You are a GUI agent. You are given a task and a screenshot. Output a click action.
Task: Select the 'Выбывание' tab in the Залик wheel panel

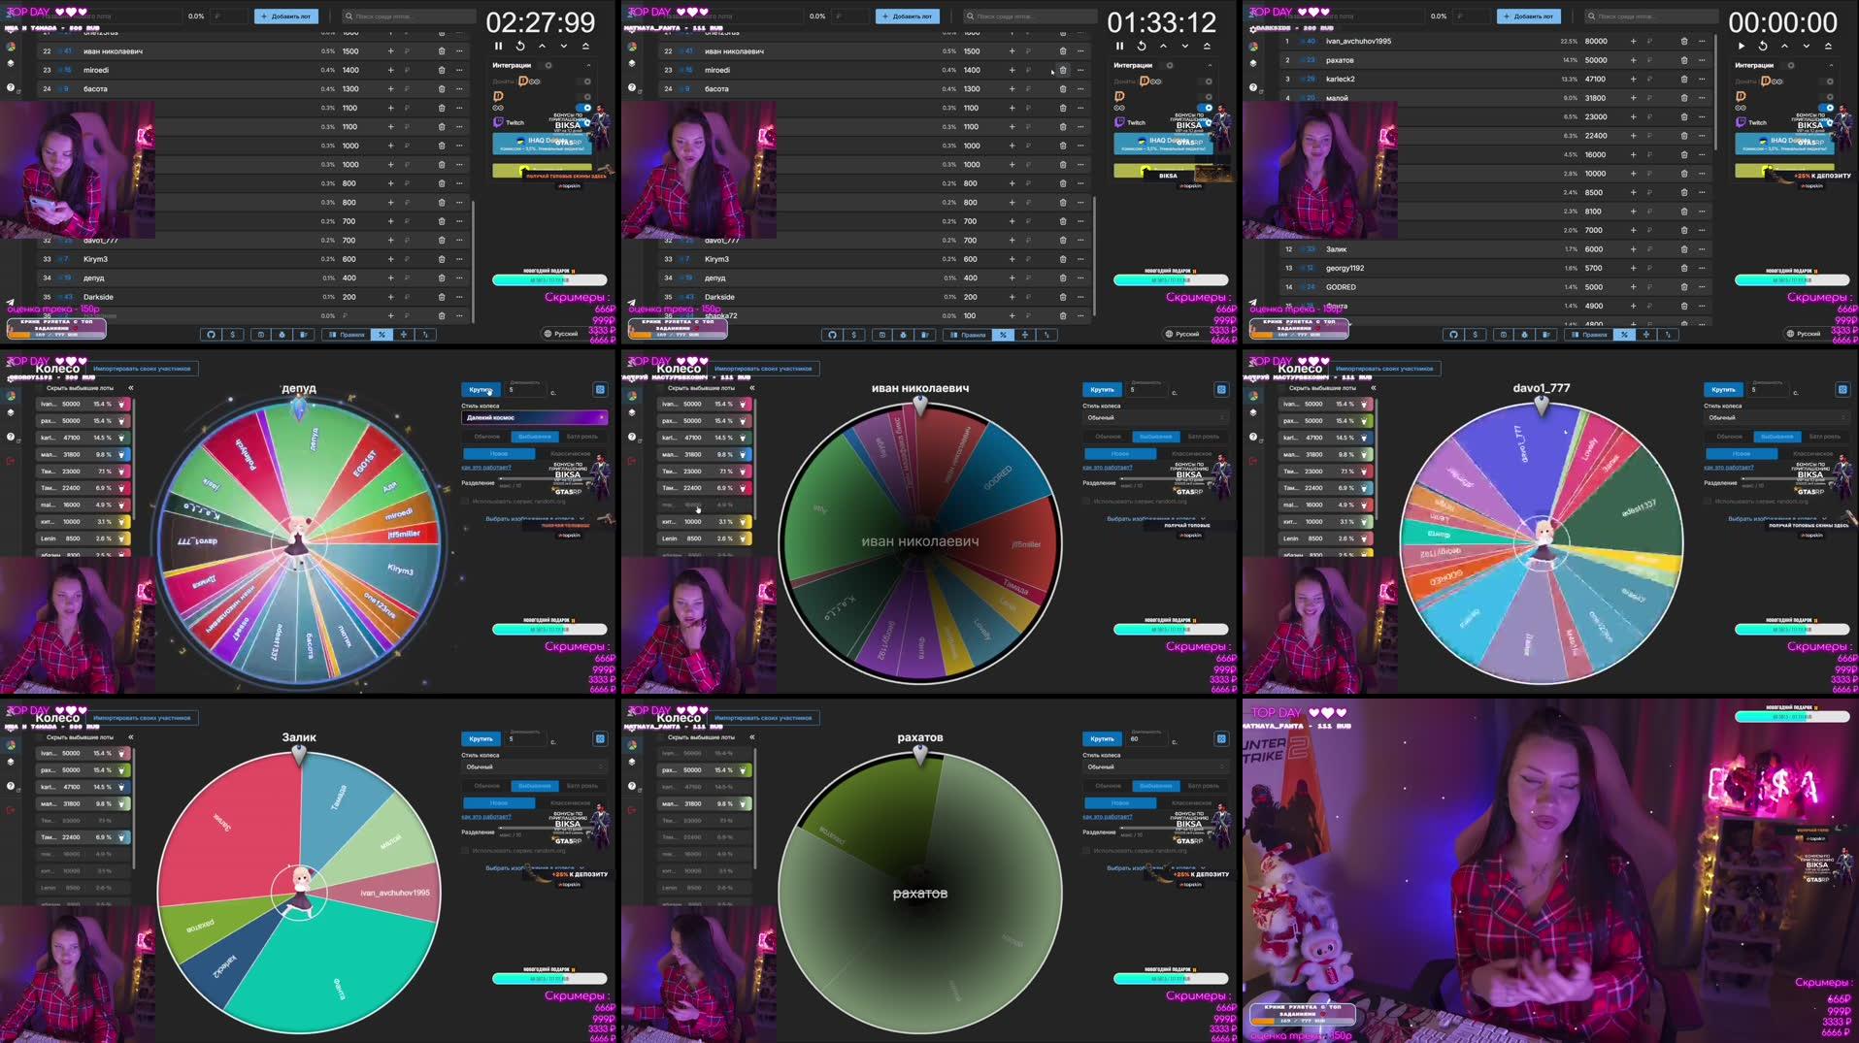point(534,786)
